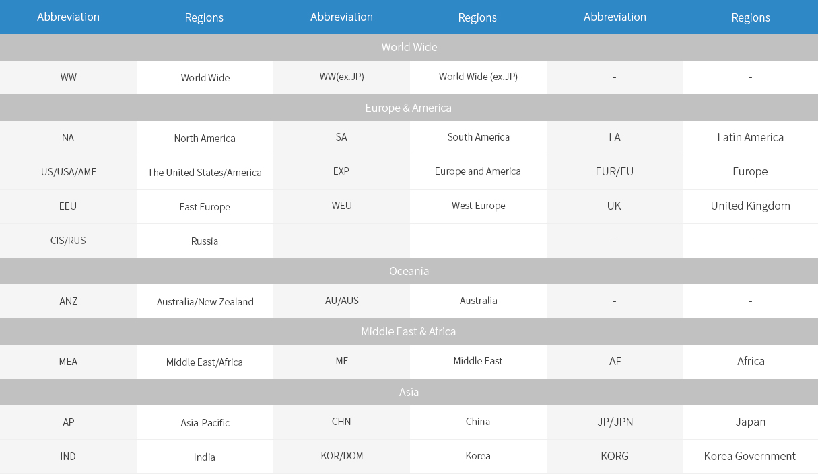
Task: Click the 'Korea Government' region cell
Action: click(750, 456)
